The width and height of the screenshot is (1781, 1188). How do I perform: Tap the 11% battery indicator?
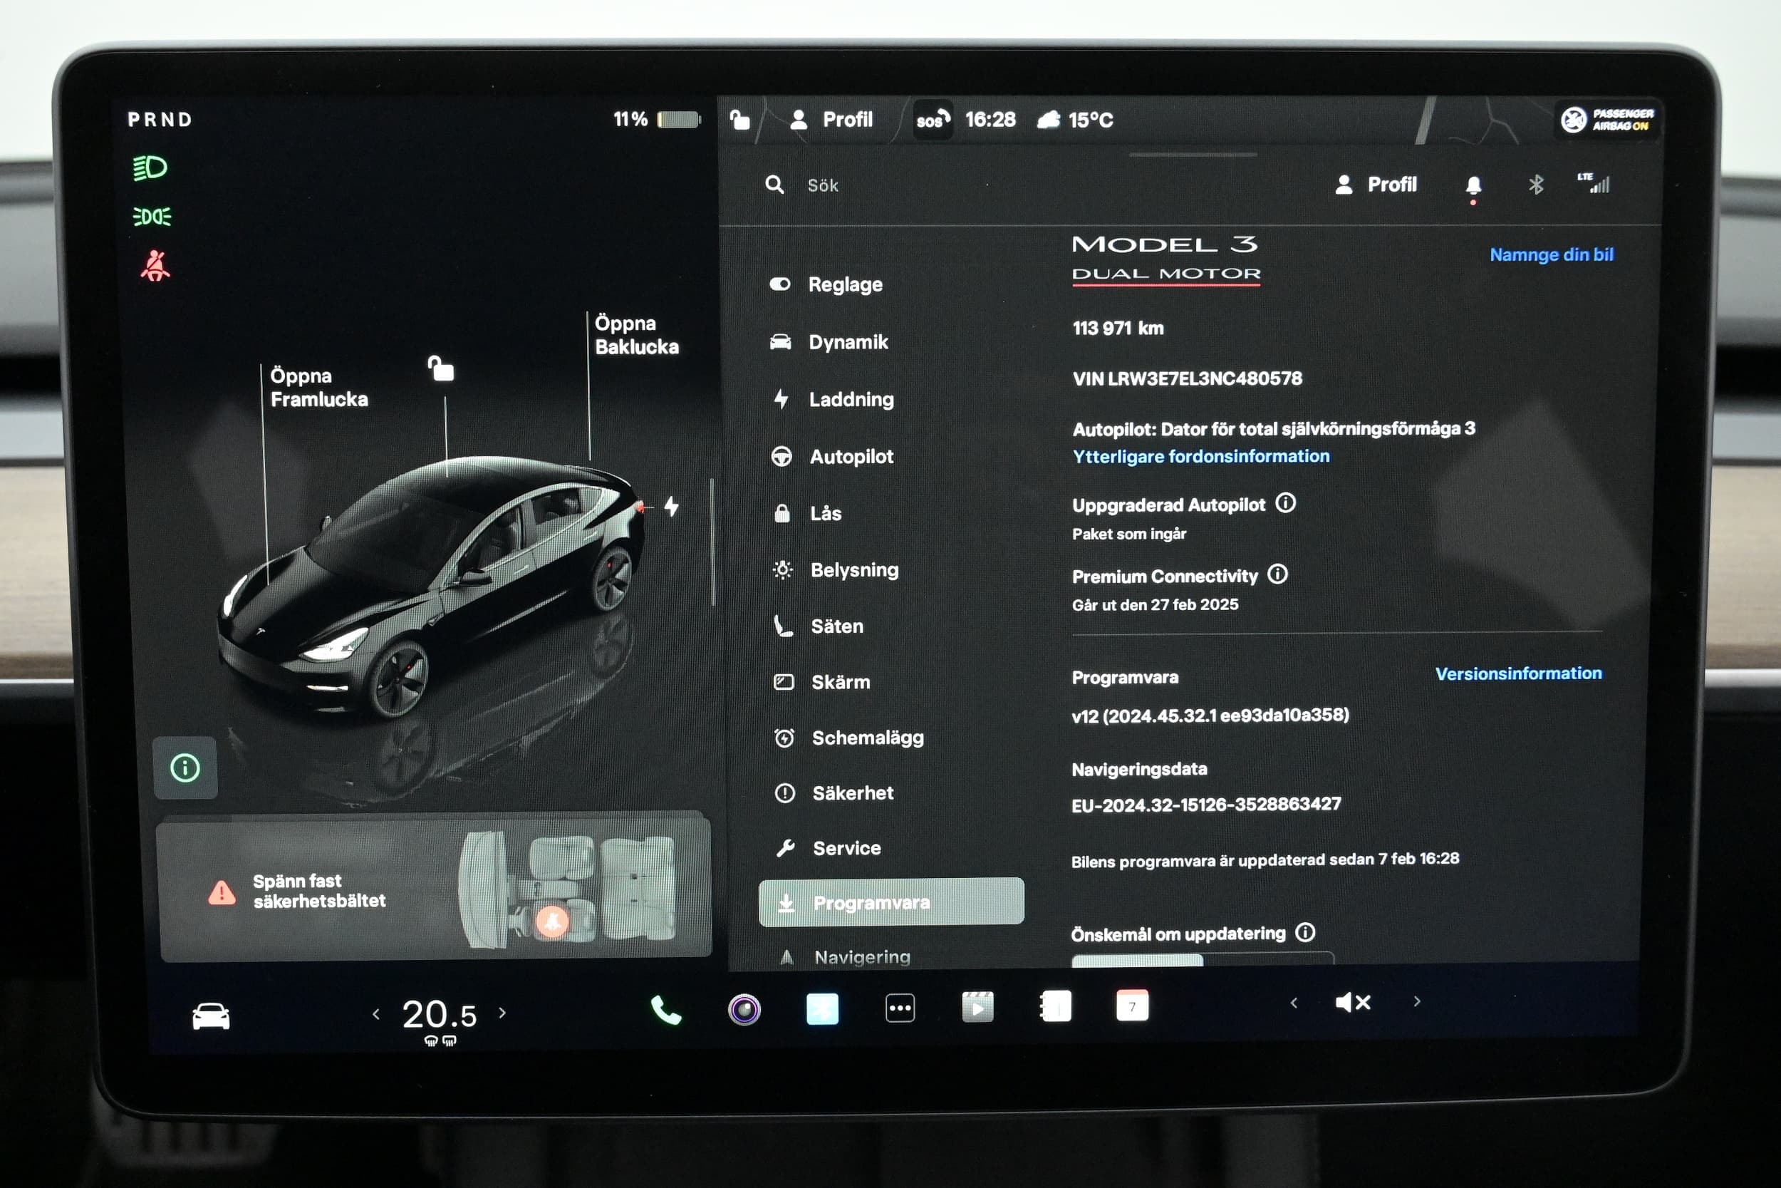pyautogui.click(x=657, y=120)
